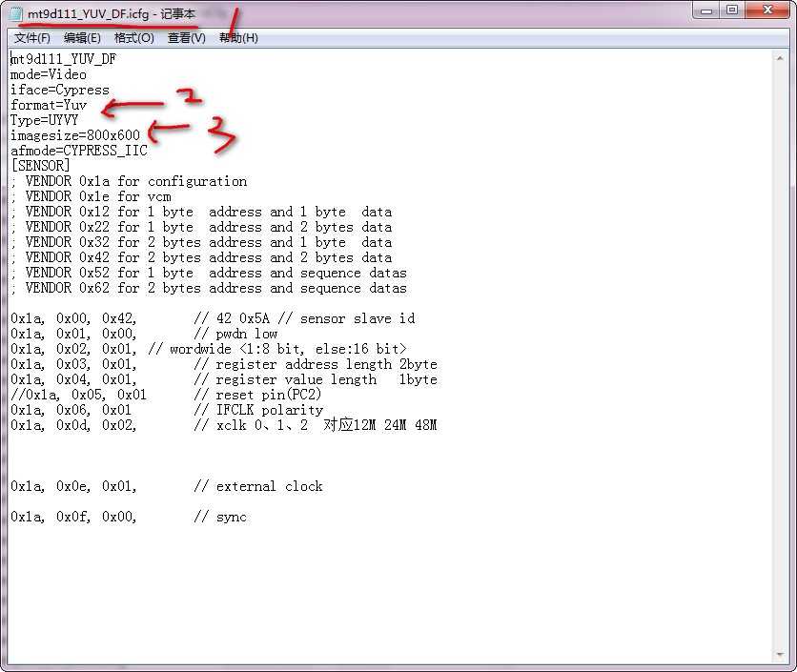Open the 文件(F) menu
Screen dimensions: 797x672
coord(32,37)
